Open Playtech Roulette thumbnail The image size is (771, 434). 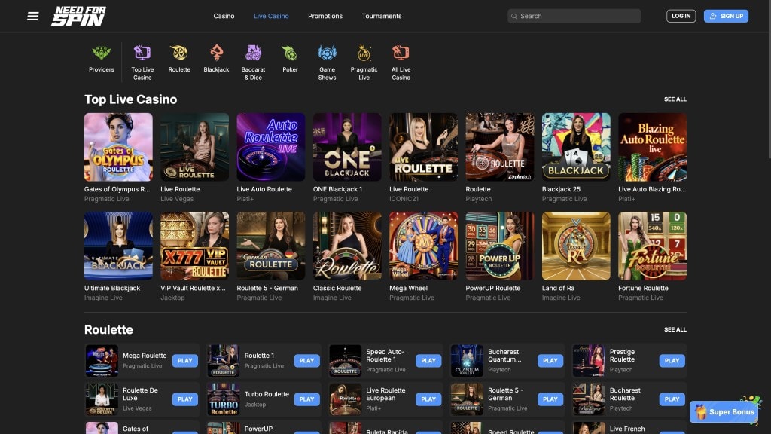click(x=500, y=147)
